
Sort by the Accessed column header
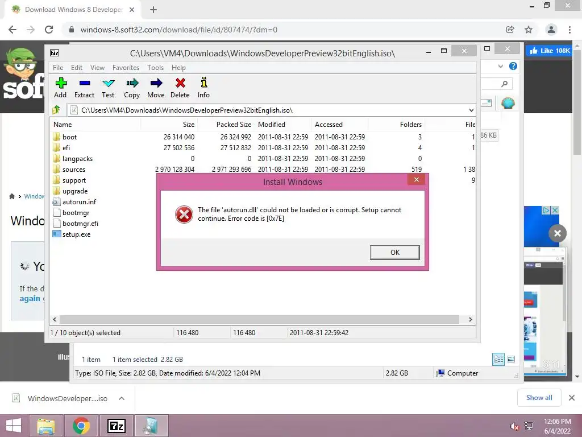tap(340, 125)
